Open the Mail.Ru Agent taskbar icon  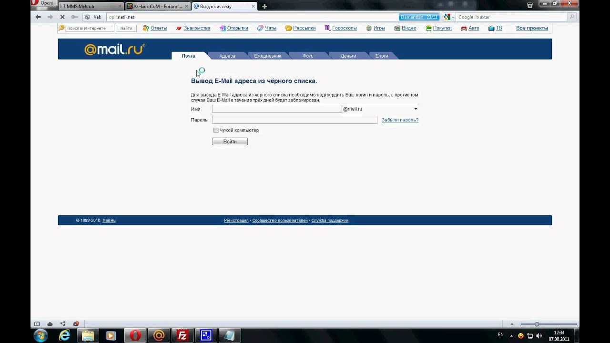coord(159,335)
